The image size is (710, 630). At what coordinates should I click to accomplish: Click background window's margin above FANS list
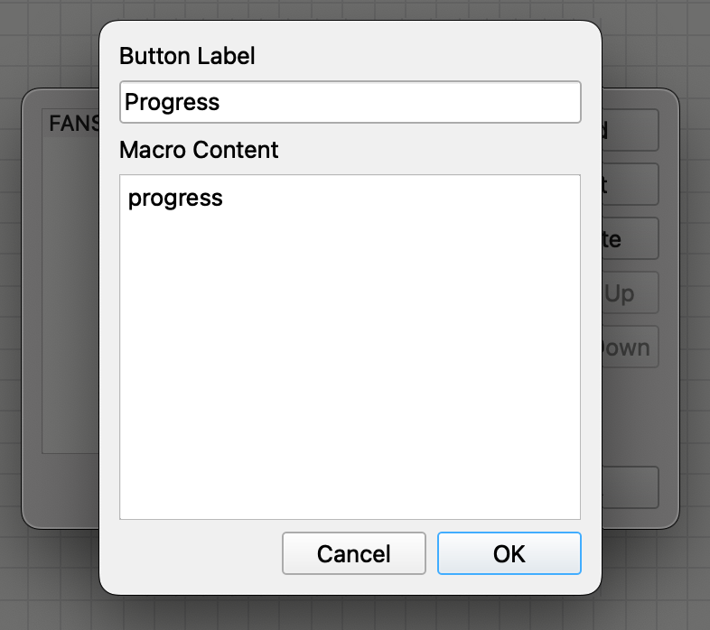(x=63, y=99)
